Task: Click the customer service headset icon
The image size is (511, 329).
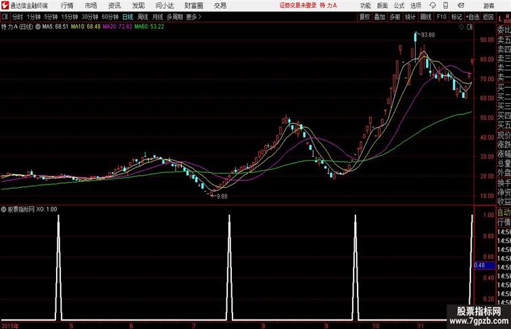Action: (433, 5)
